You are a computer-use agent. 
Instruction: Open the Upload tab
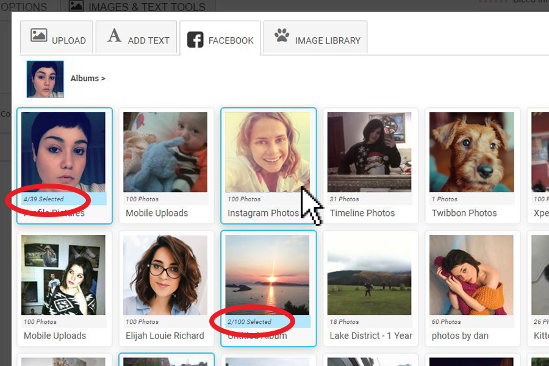tap(56, 37)
